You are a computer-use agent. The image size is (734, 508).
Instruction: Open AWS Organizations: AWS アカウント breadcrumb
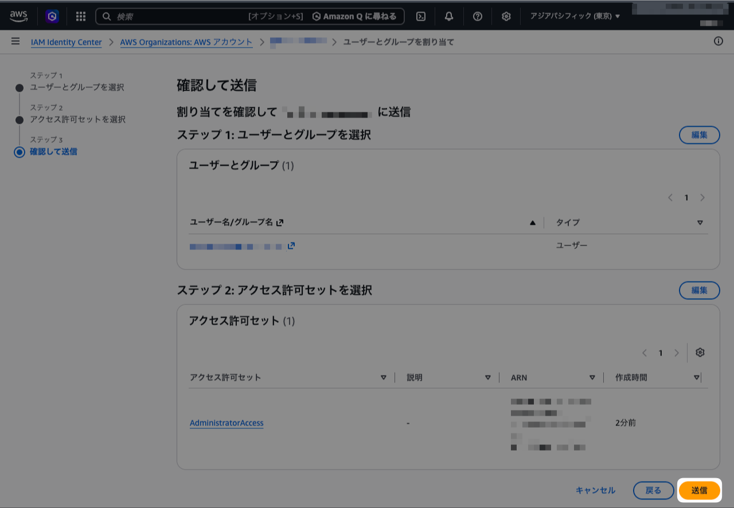click(186, 42)
